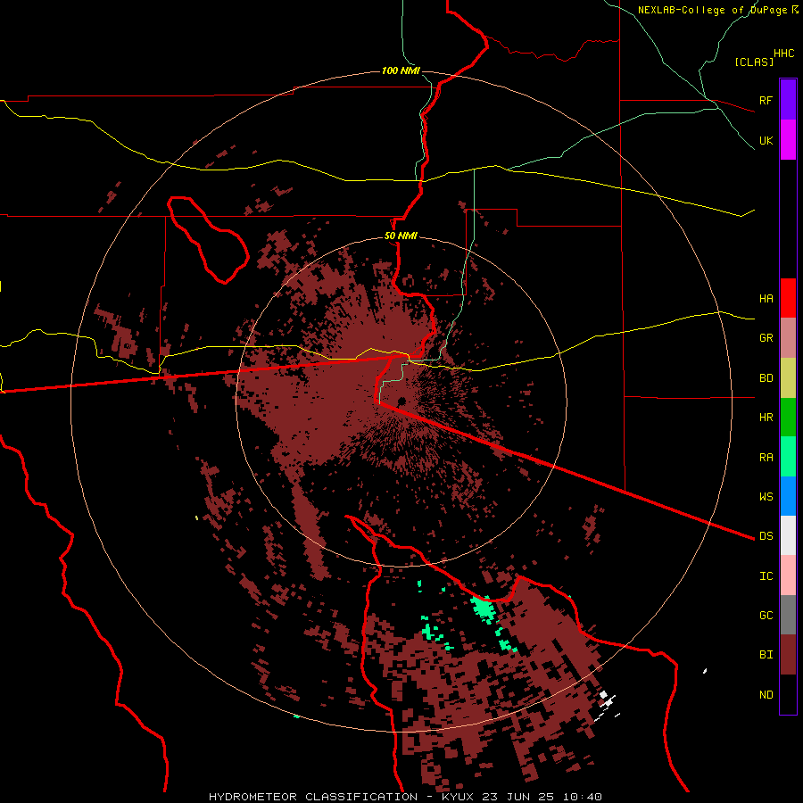Click the 'HA' legend label
This screenshot has height=803, width=803.
(766, 299)
